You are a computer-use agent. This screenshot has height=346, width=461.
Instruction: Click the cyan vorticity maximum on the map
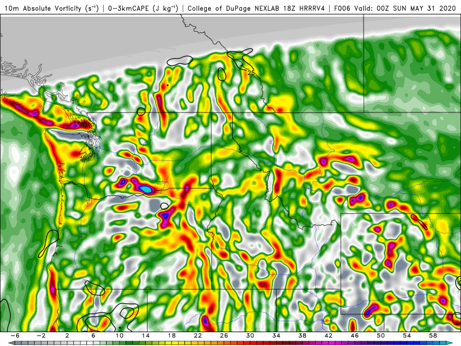146,189
